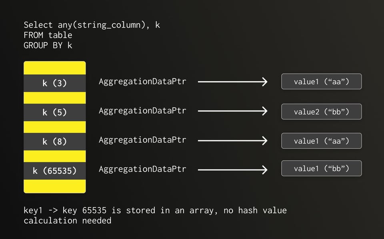Click AggregationDataPtr label beside k (3)
This screenshot has height=239, width=384.
pos(142,82)
